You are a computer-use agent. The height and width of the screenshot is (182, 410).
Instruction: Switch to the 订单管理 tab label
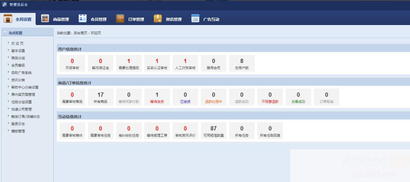(136, 19)
